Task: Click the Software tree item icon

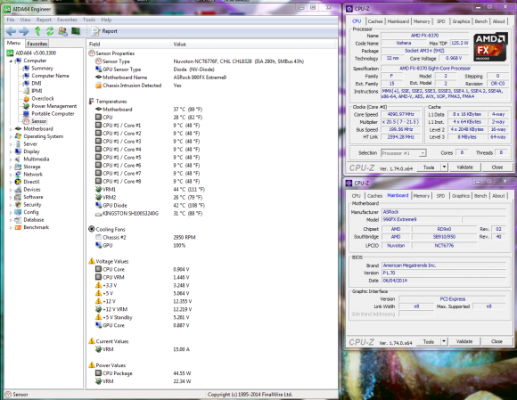Action: click(18, 197)
